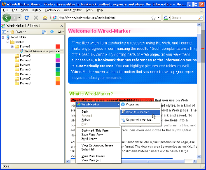Close the Wired-Marker sidebar panel
This screenshot has height=170, width=206.
(61, 26)
